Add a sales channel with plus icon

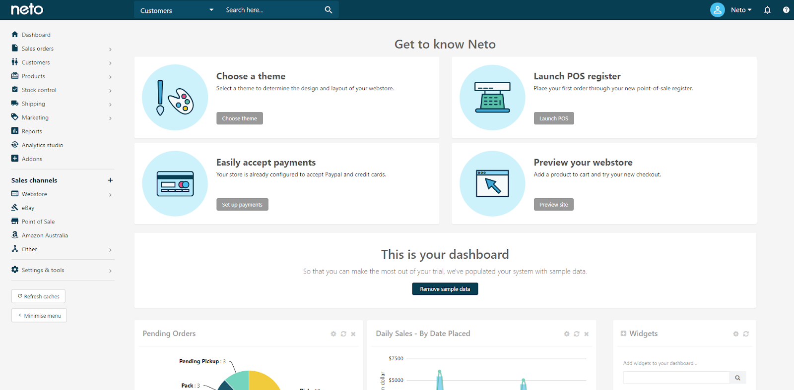(x=110, y=180)
